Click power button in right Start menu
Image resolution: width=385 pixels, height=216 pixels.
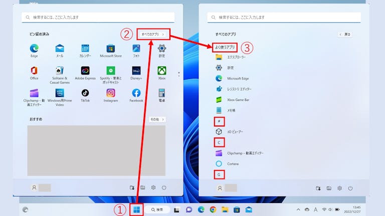[350, 188]
